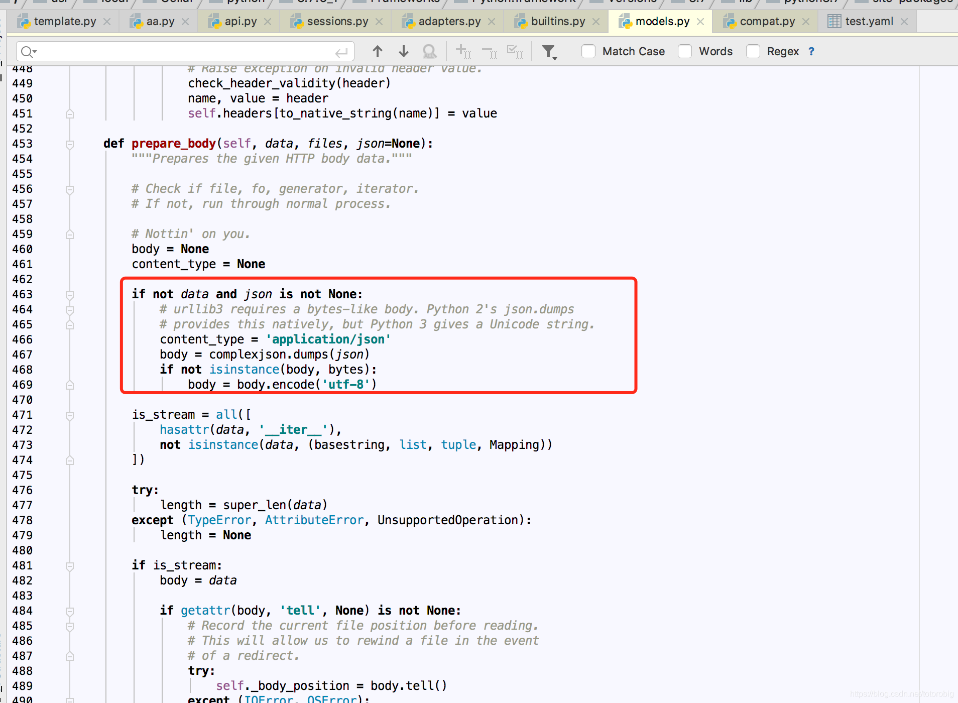Viewport: 958px width, 703px height.
Task: Toggle fold end marker at line 465
Action: click(x=70, y=325)
